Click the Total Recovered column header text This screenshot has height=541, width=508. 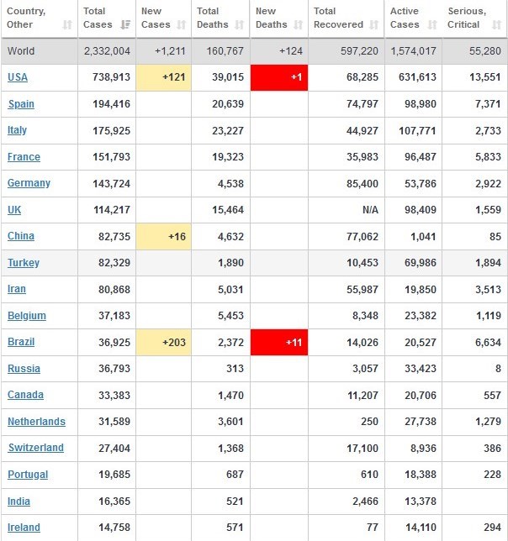click(338, 18)
